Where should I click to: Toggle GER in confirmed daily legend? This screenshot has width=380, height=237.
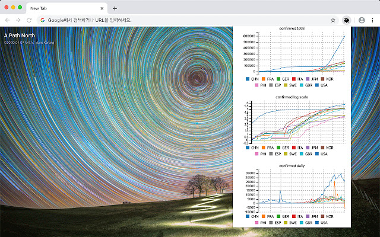(283, 216)
